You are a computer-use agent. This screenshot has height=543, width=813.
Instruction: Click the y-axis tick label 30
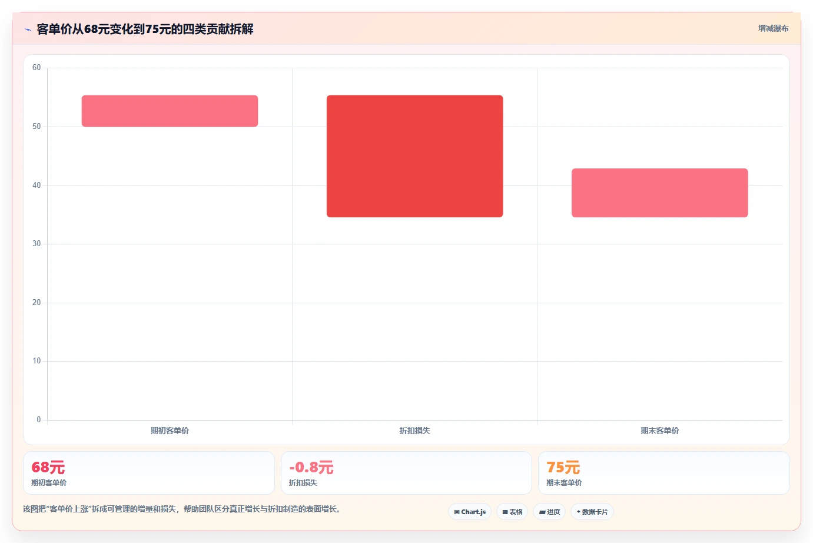(36, 244)
